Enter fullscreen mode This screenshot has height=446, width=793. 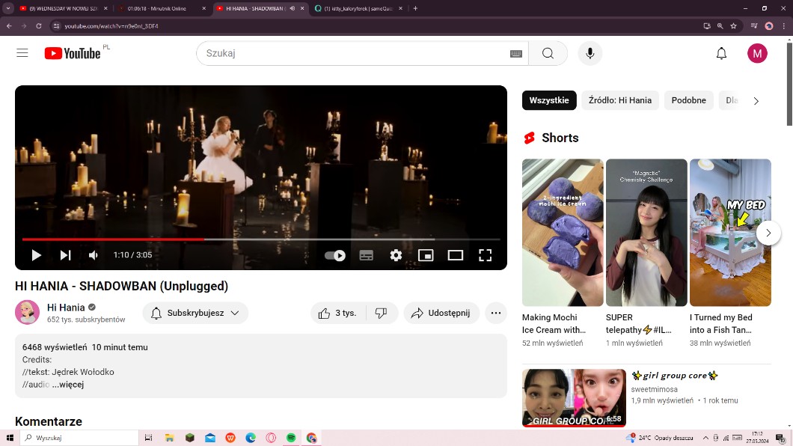[x=485, y=255]
